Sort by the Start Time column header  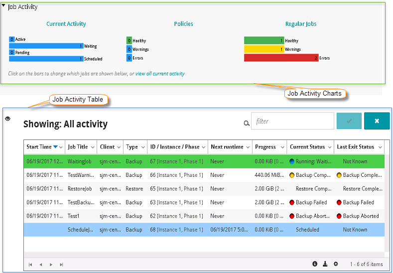click(39, 147)
